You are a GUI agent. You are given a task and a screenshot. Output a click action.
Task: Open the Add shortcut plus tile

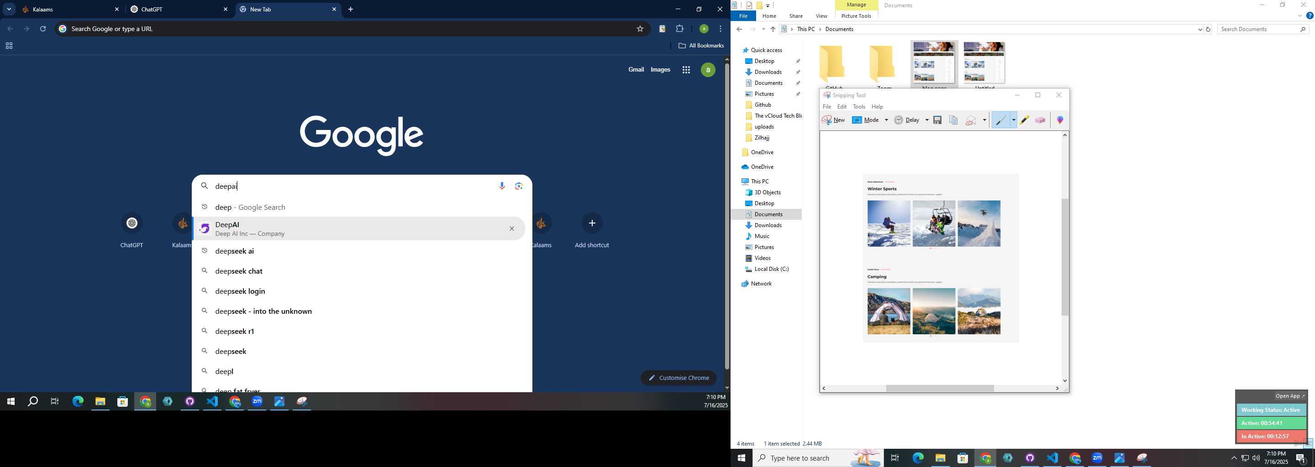click(592, 223)
